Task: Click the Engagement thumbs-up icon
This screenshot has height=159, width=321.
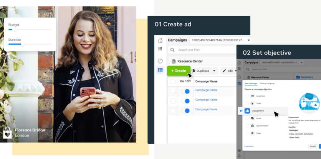Action: [247, 111]
